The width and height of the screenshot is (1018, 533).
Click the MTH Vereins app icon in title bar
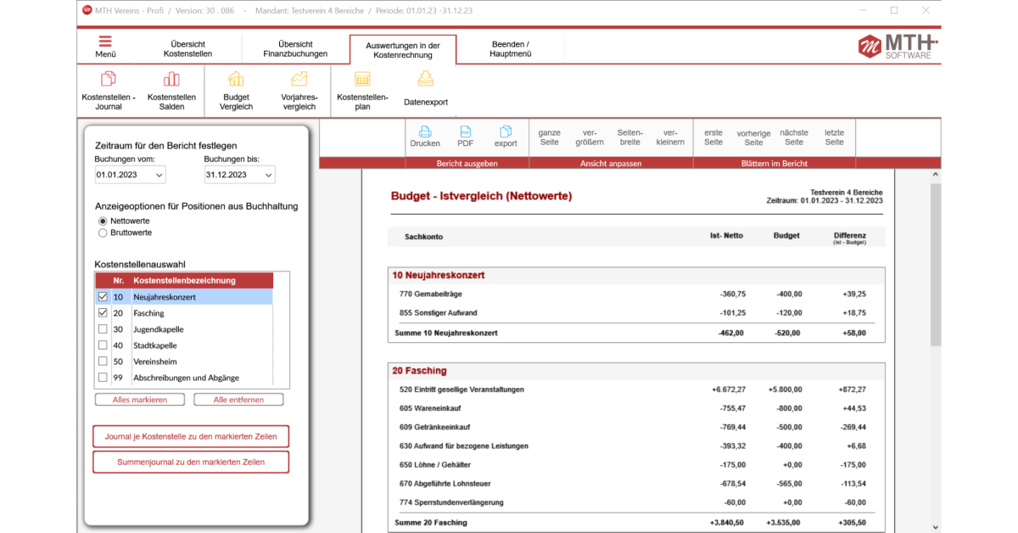87,10
